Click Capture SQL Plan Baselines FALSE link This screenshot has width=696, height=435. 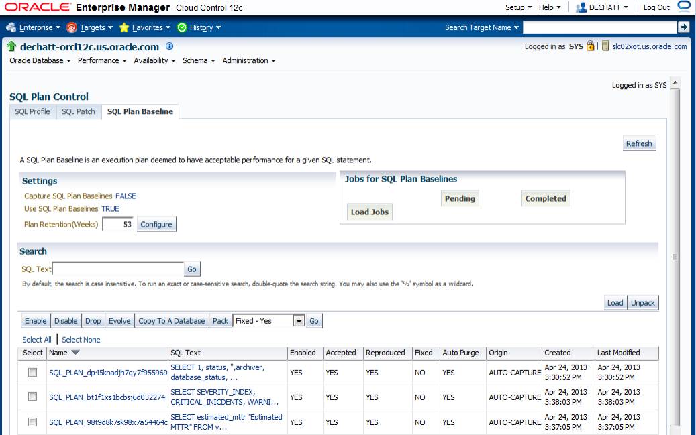[126, 196]
